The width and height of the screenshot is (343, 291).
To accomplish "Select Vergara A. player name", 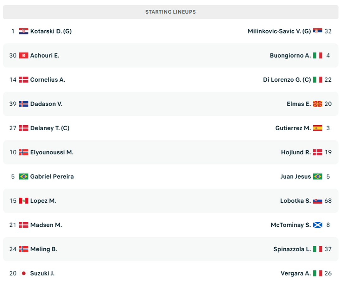I will 295,273.
